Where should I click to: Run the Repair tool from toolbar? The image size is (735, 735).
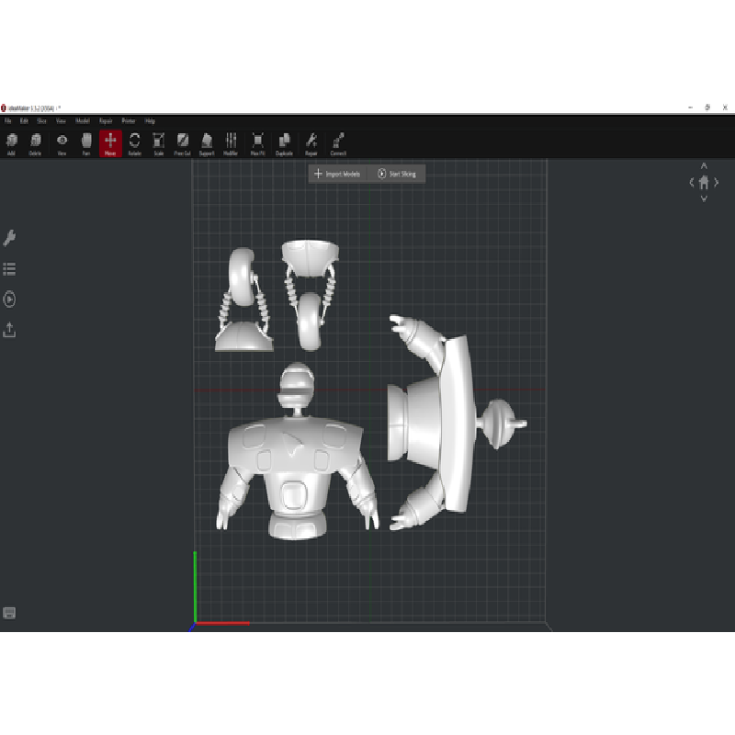[311, 142]
